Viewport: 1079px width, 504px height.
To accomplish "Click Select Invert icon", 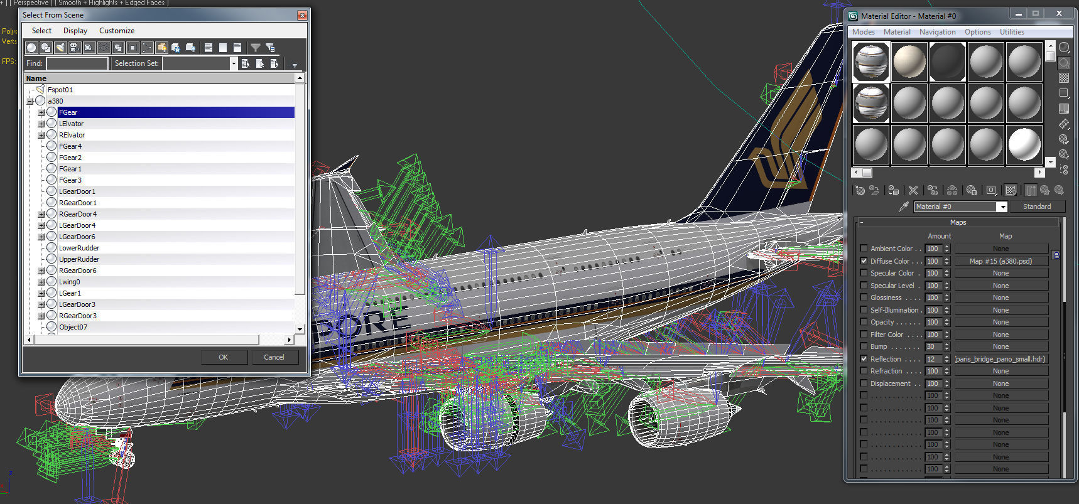I will tap(237, 48).
